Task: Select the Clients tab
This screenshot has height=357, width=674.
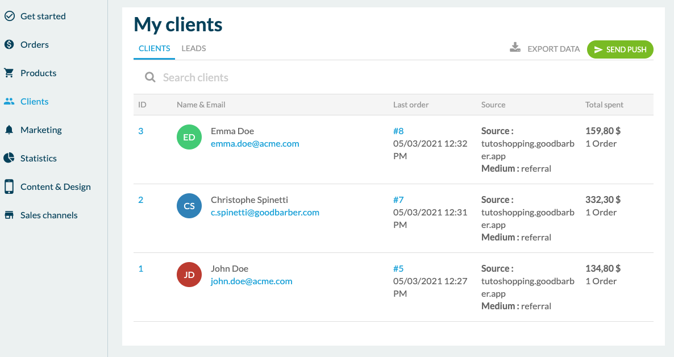Action: coord(154,49)
